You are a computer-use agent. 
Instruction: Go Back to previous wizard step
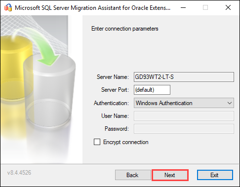(x=133, y=175)
